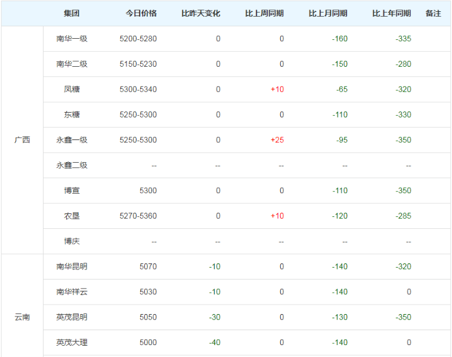Click the 比上年同期 column header
Image resolution: width=452 pixels, height=357 pixels.
click(391, 13)
